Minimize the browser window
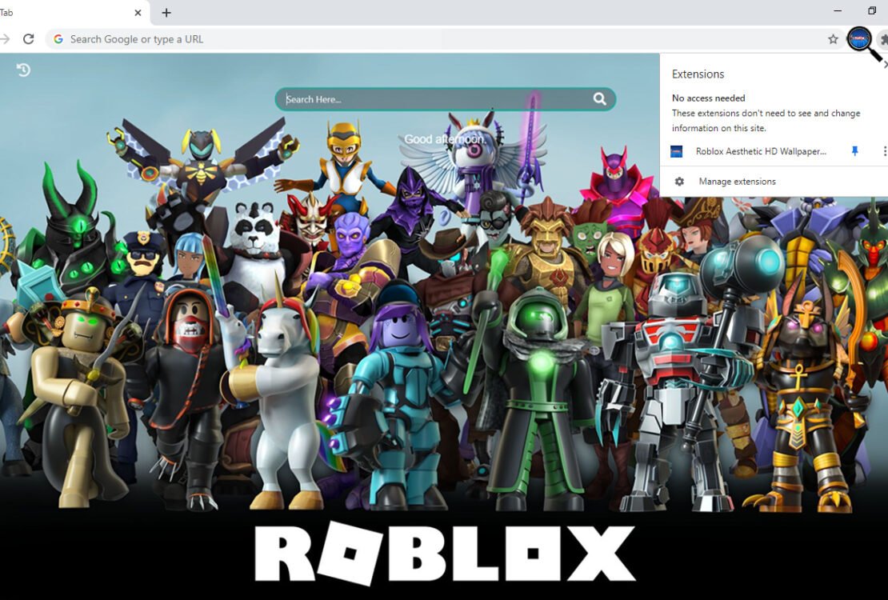The image size is (888, 600). tap(838, 10)
